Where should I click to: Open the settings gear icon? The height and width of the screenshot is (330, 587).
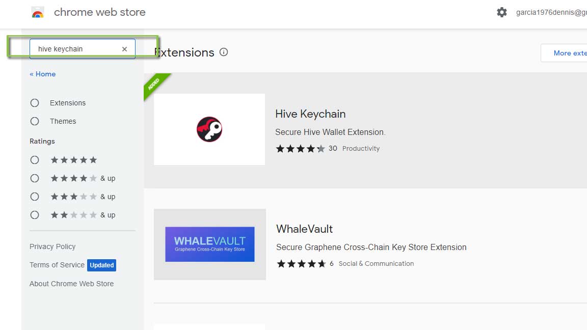[x=501, y=12]
